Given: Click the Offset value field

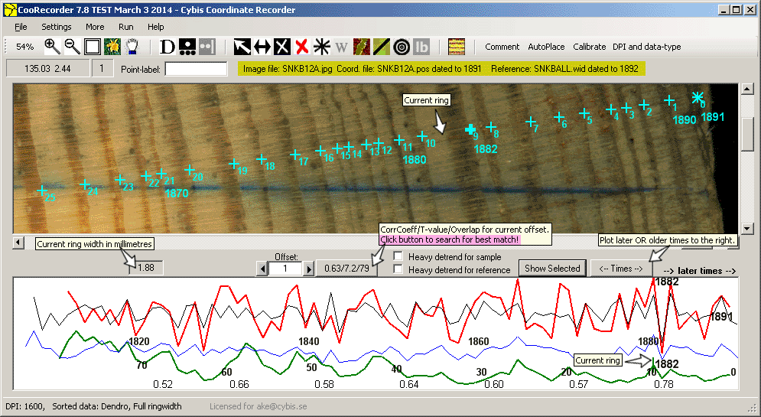Looking at the screenshot, I should click(285, 269).
